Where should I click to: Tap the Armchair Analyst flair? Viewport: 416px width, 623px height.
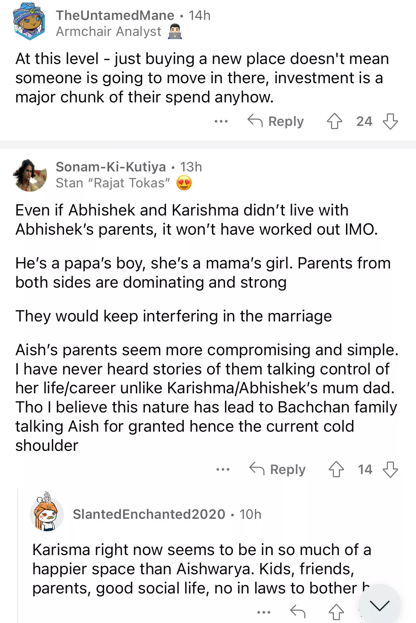click(119, 32)
